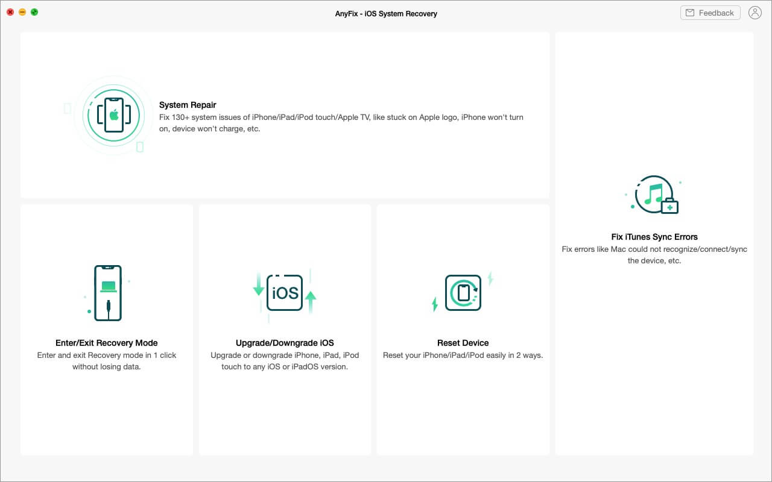
Task: Click 'Upgrade or downgrade iPhone, iPad, iPod' description
Action: coord(285,361)
